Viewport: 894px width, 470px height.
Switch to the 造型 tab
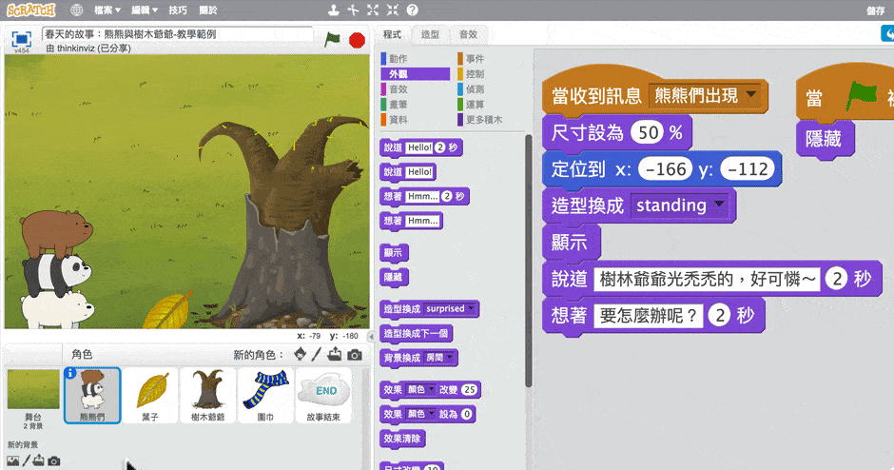pos(430,35)
